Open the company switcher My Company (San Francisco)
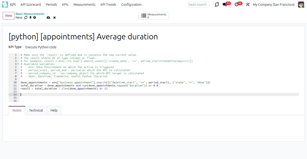This screenshot has height=159, width=307. (273, 5)
